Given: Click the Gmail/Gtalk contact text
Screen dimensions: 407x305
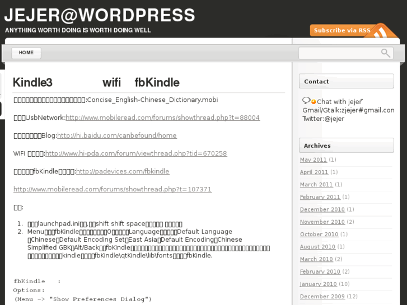Looking at the screenshot, I should 348,110.
